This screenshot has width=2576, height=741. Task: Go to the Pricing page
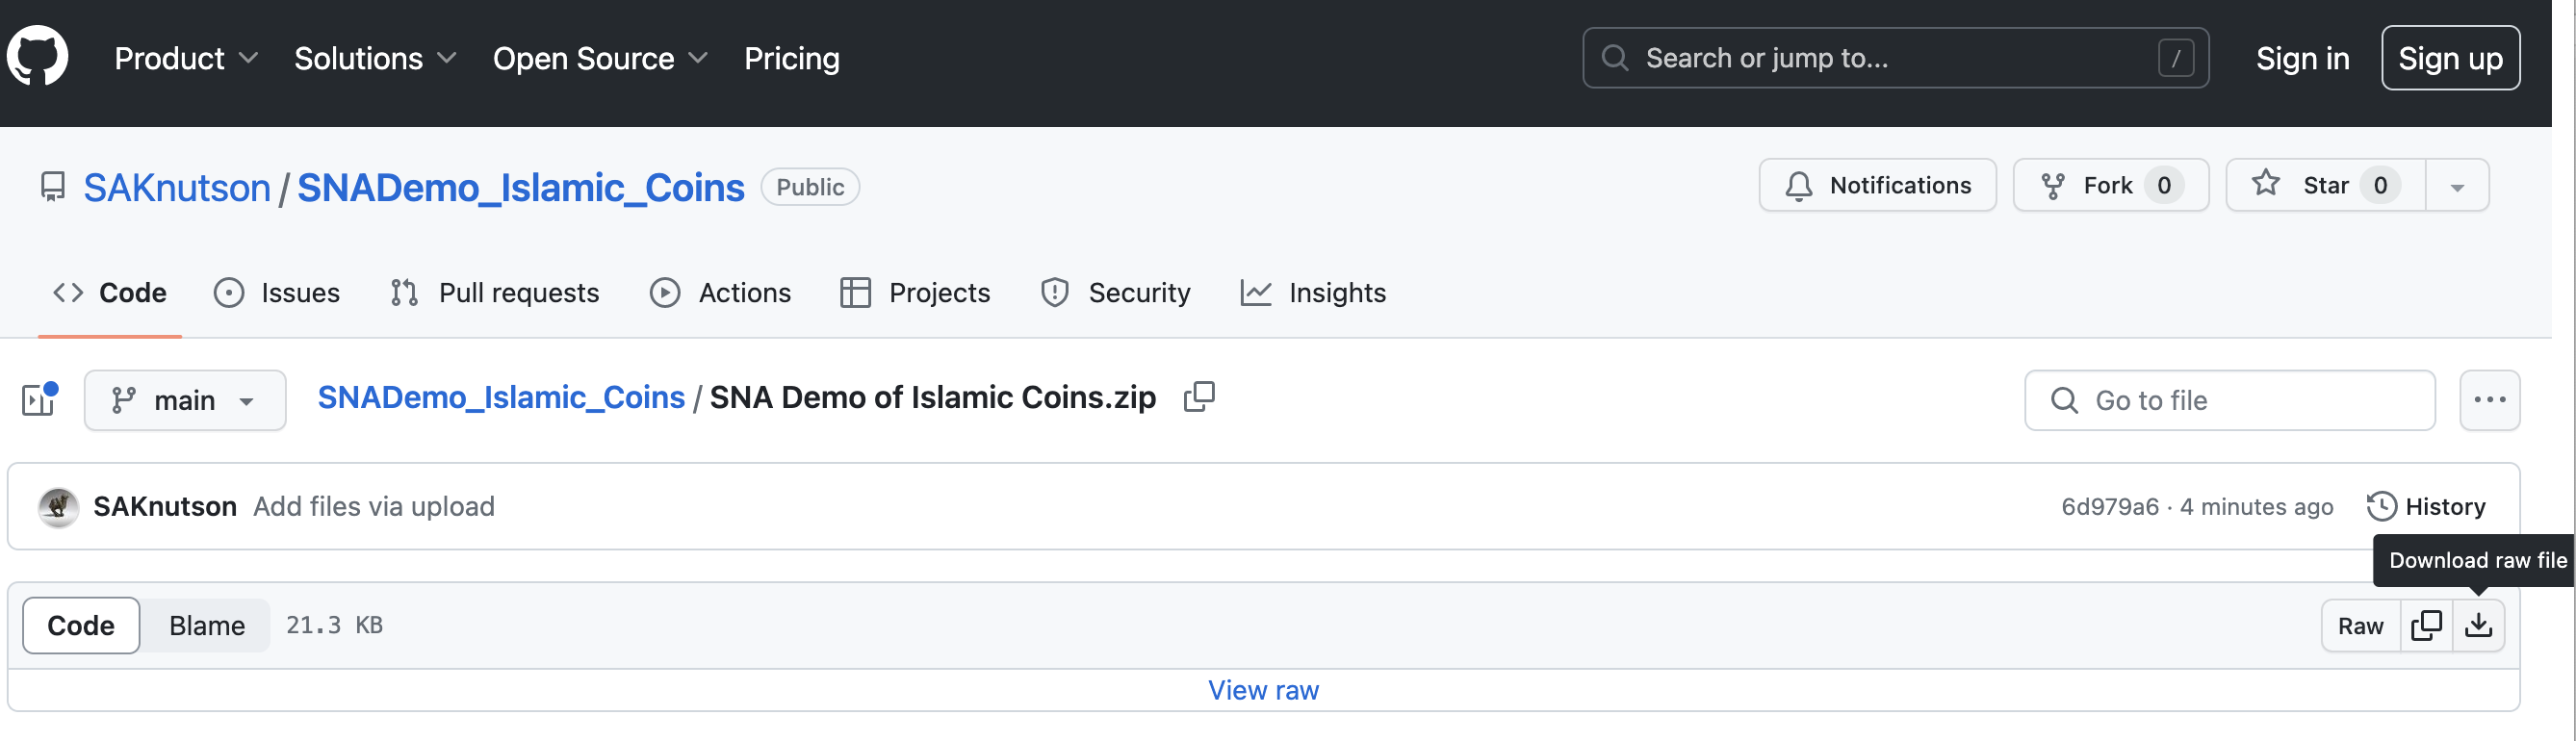point(791,58)
